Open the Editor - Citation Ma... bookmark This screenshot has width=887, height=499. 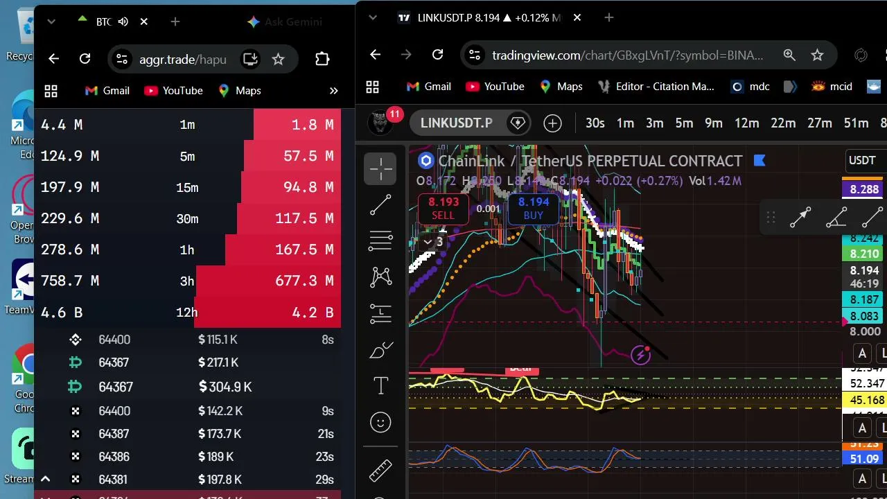pos(656,87)
